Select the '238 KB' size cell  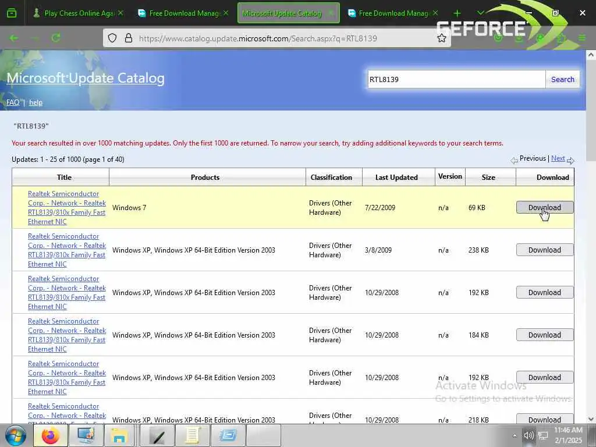[x=478, y=250]
